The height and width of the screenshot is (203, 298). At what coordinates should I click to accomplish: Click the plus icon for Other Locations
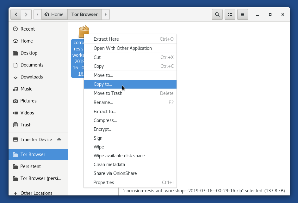(16, 193)
